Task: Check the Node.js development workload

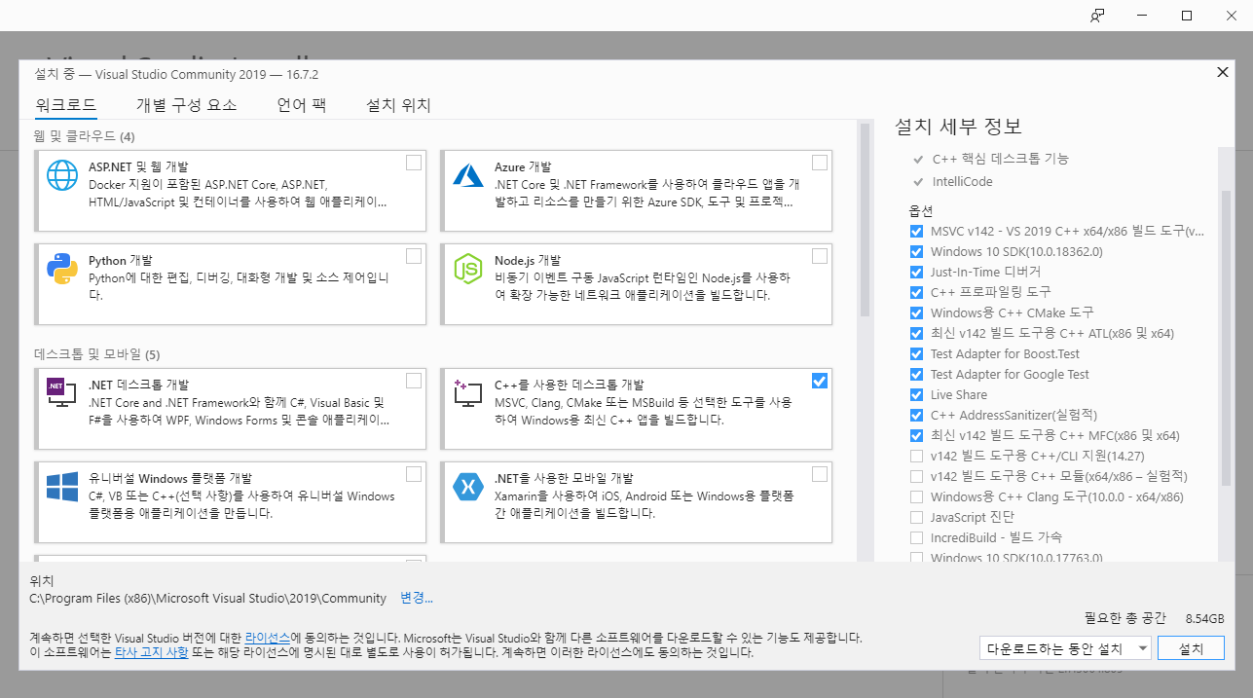Action: tap(820, 256)
